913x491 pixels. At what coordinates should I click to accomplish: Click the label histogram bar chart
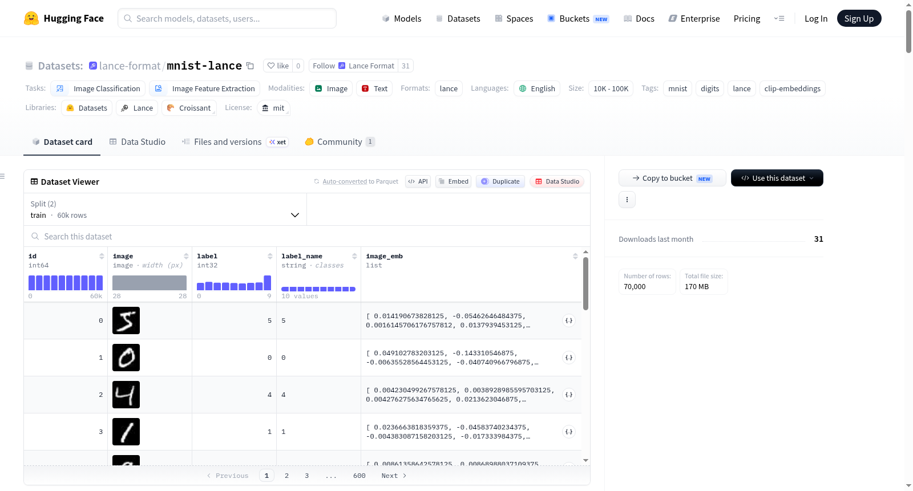coord(234,283)
